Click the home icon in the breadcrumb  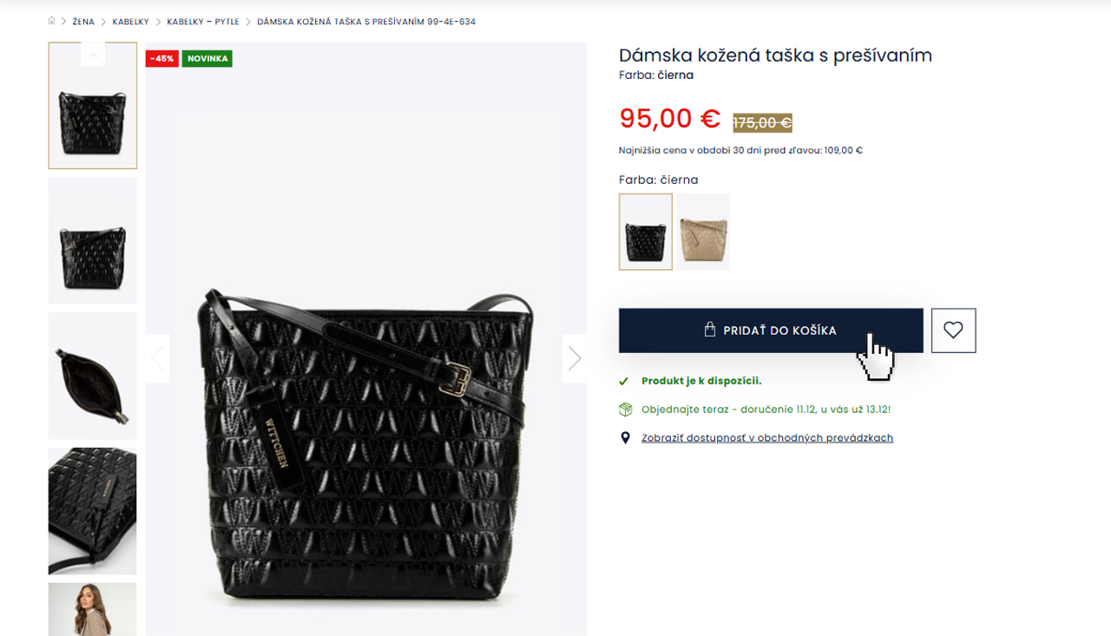point(50,21)
